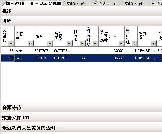
Task: Open filter dropdown for 等待类型 column
Action: point(69,43)
